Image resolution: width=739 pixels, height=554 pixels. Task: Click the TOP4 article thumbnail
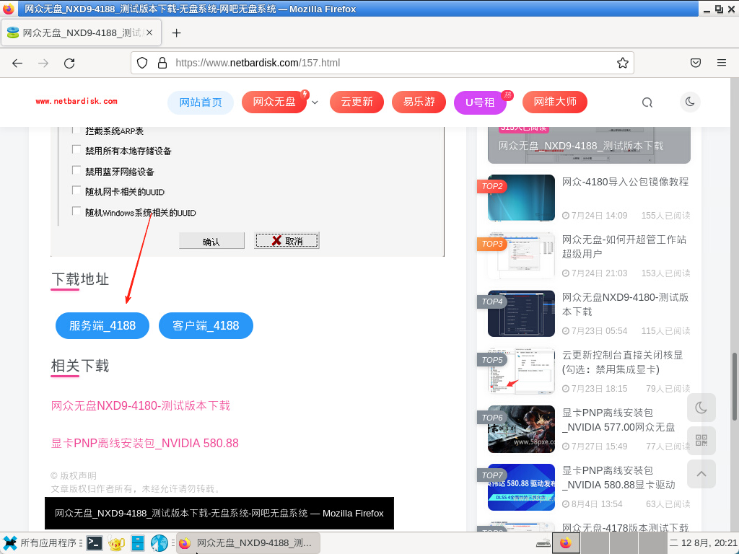521,313
